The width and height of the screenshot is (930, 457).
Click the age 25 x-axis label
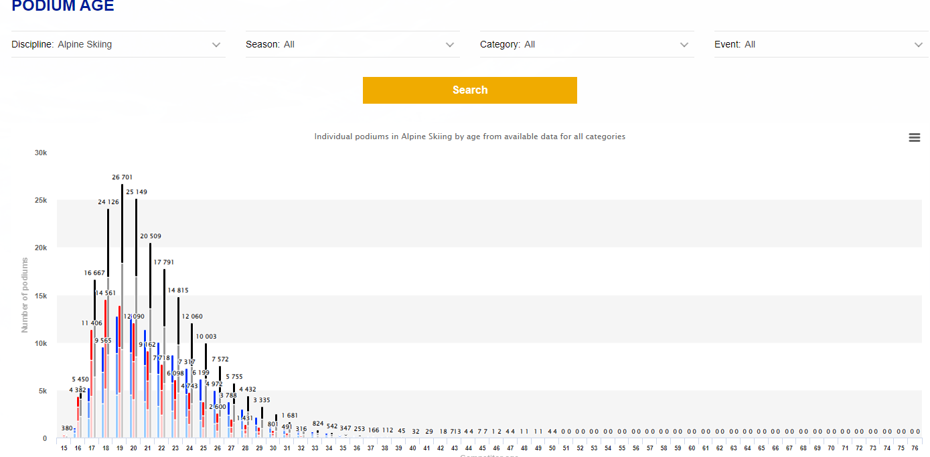coord(204,448)
